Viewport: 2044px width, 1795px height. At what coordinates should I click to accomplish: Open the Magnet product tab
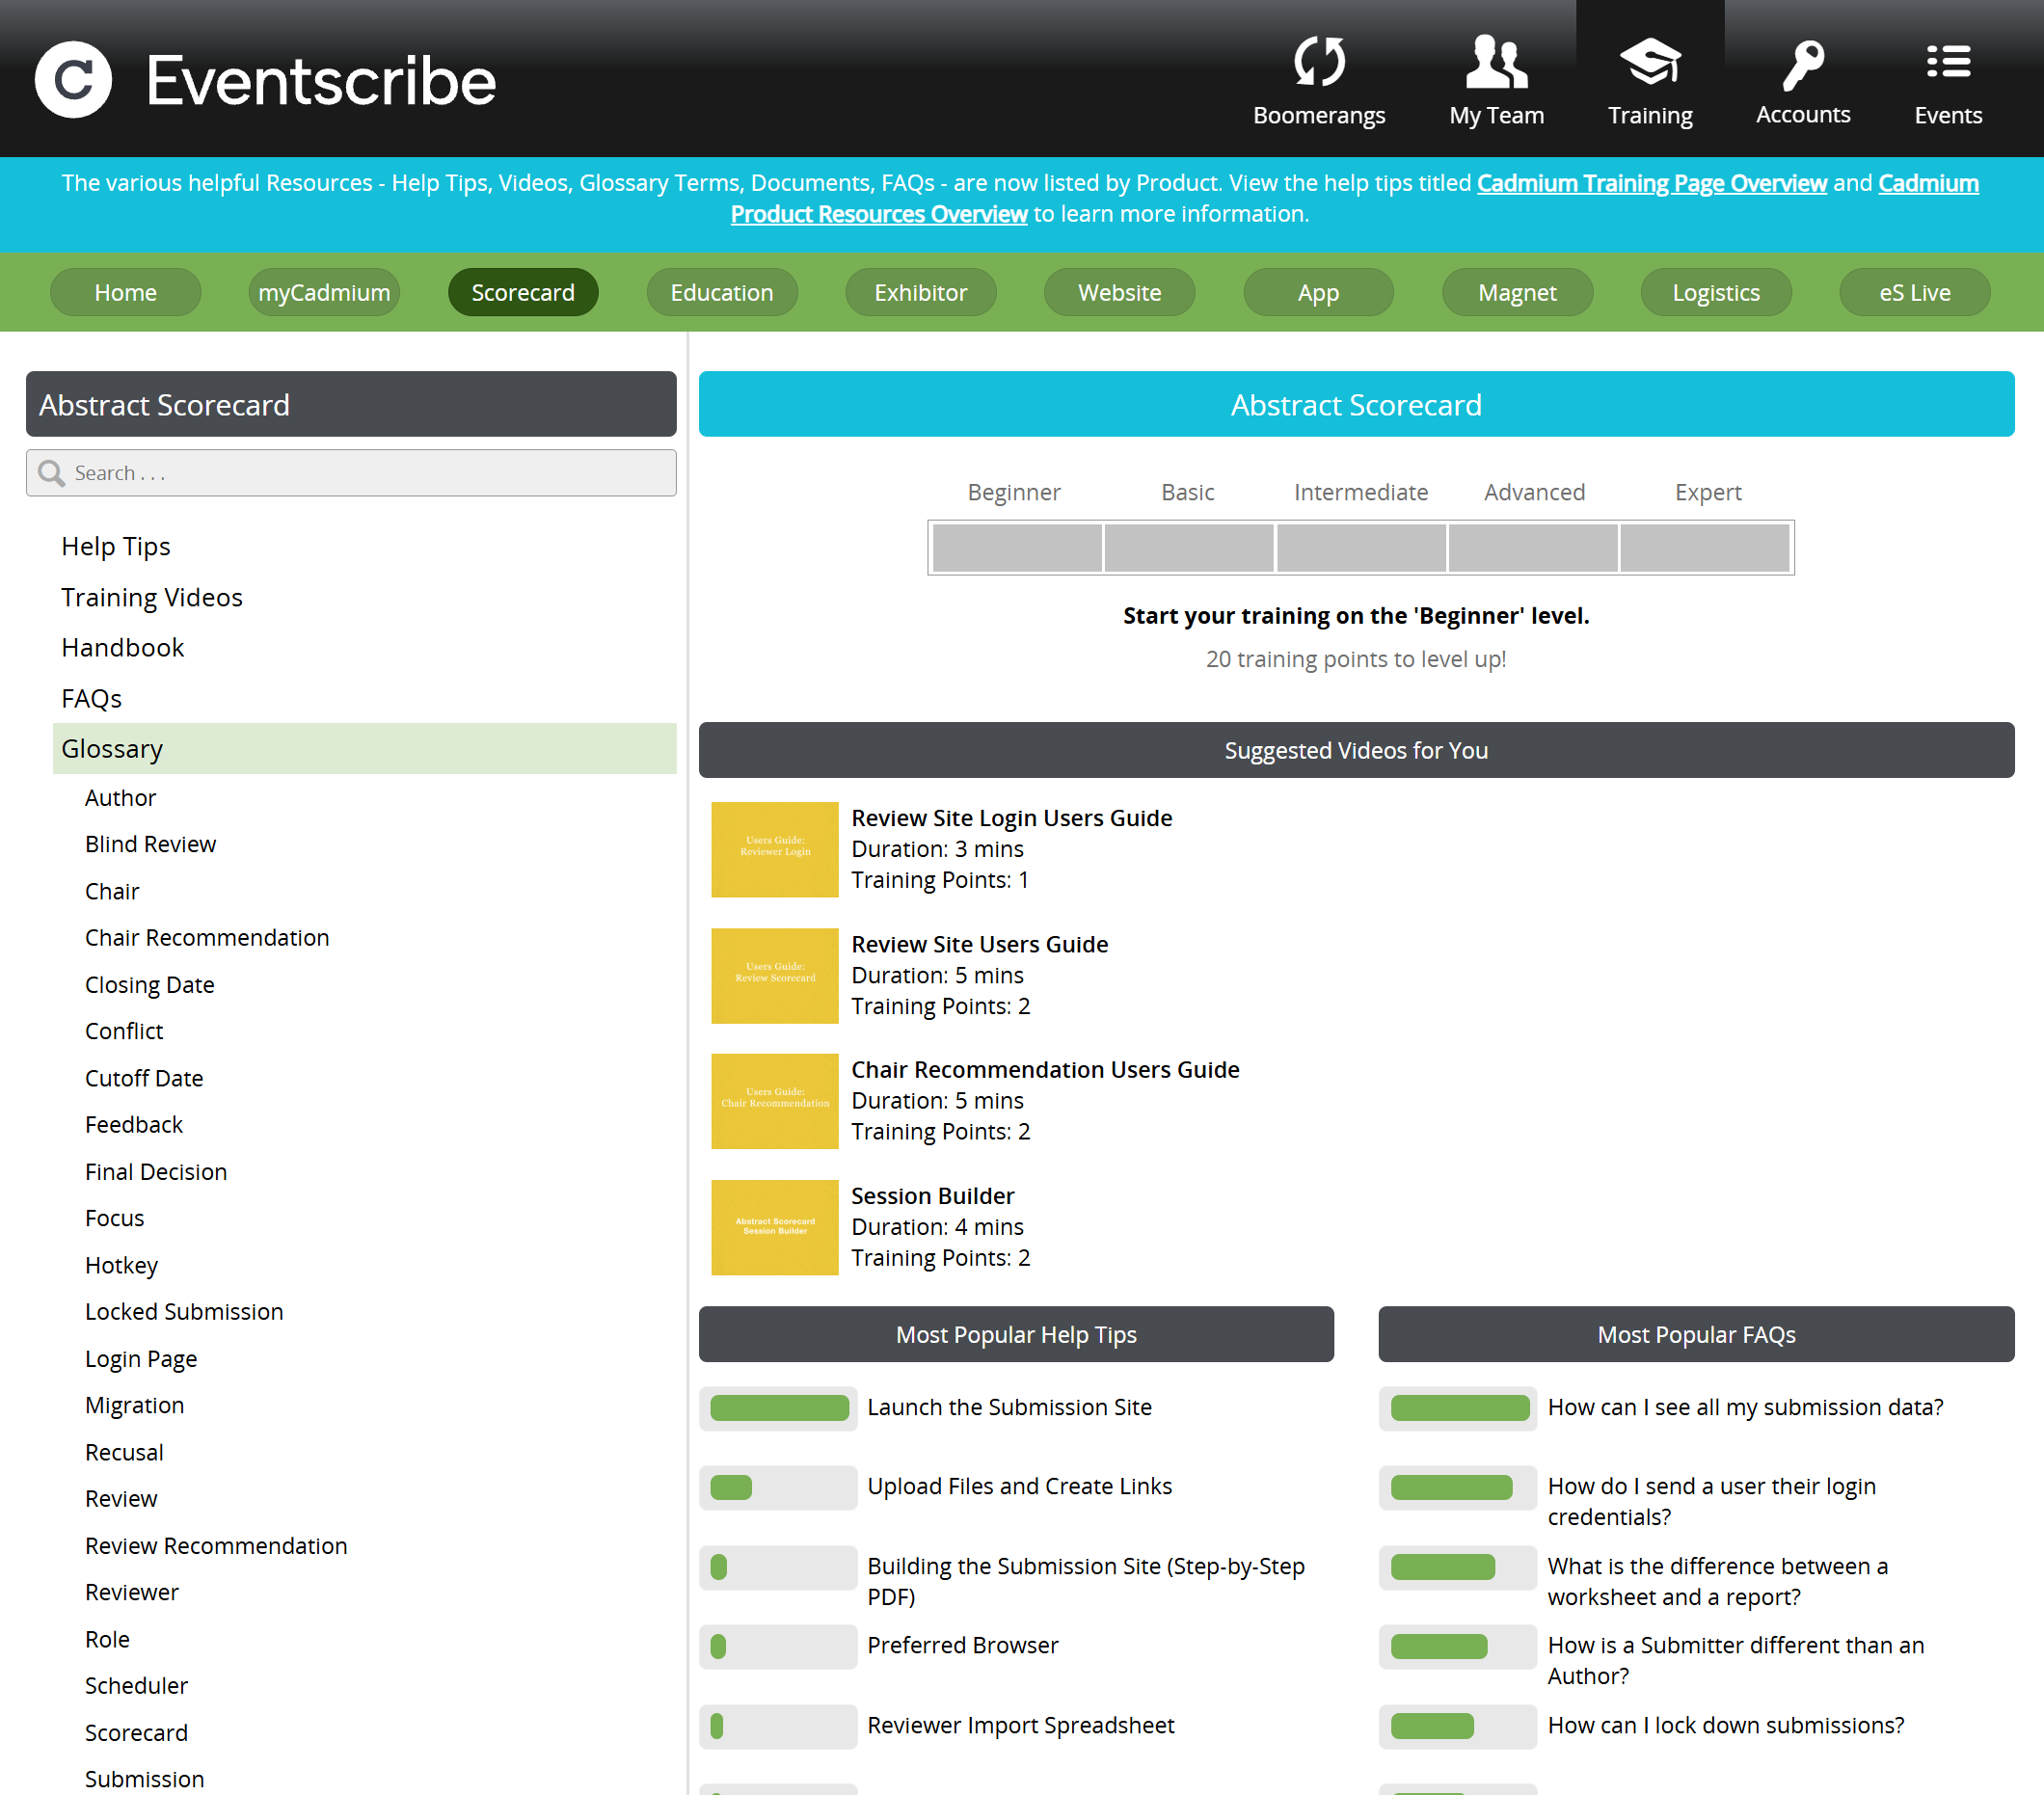pyautogui.click(x=1517, y=292)
